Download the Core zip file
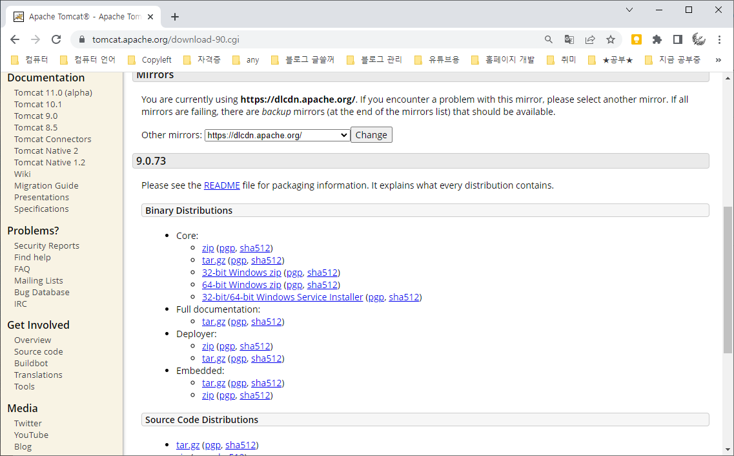 208,248
